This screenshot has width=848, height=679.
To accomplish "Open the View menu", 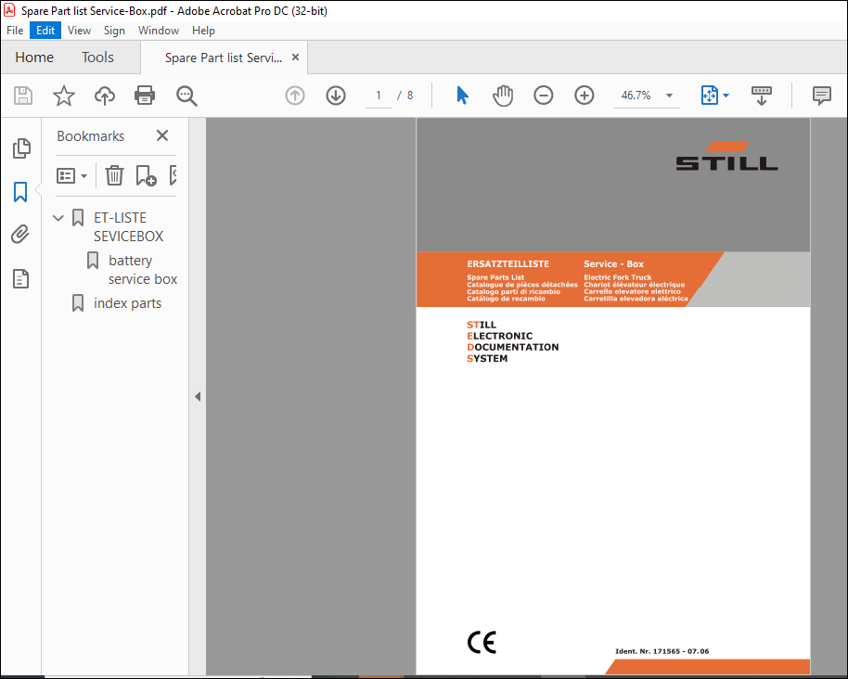I will tap(79, 31).
